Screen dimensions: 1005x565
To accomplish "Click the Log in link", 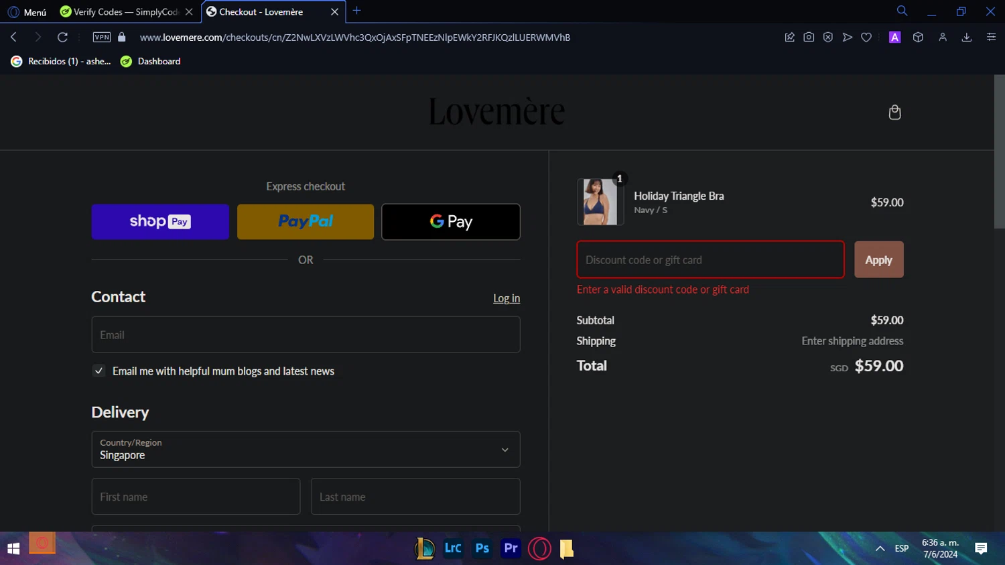I will 507,298.
